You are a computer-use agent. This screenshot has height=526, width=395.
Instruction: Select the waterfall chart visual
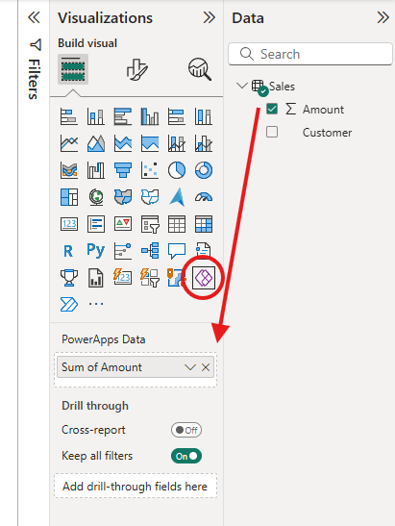pyautogui.click(x=96, y=170)
